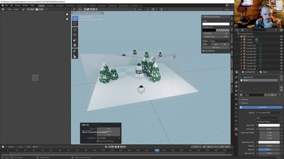Open the Window menu
The width and height of the screenshot is (284, 159).
(x=25, y=5)
